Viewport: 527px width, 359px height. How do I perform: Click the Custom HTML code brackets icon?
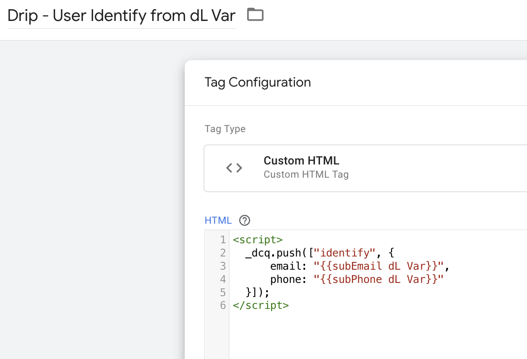point(234,168)
